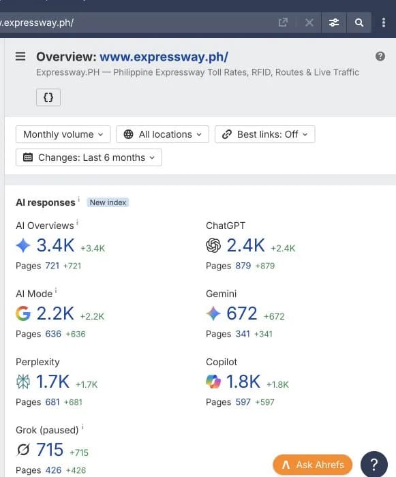This screenshot has height=477, width=396.
Task: Select the 'AI responses' heading text
Action: click(x=46, y=202)
